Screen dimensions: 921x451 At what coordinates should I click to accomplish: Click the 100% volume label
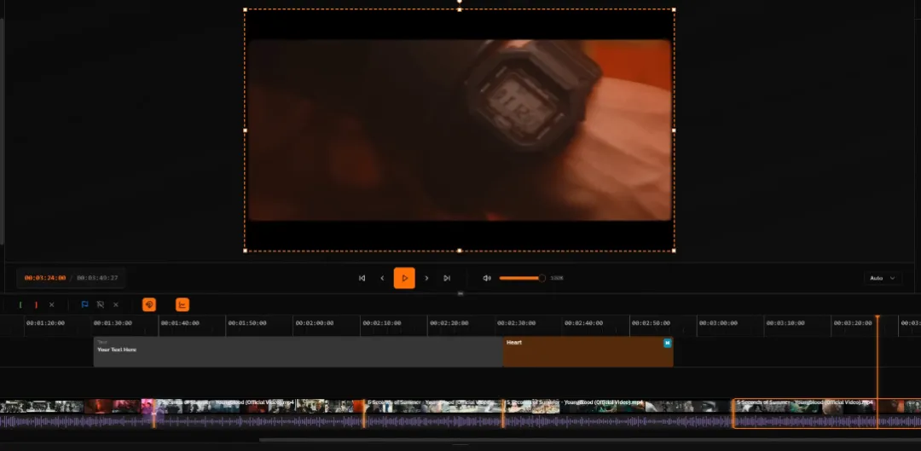click(556, 278)
